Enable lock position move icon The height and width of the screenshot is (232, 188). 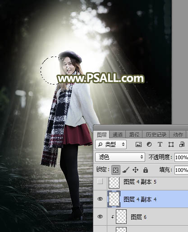(135, 170)
